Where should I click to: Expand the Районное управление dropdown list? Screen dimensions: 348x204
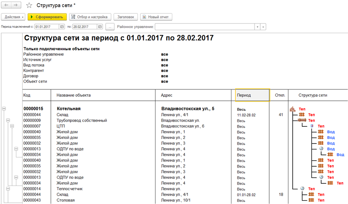tap(257, 27)
